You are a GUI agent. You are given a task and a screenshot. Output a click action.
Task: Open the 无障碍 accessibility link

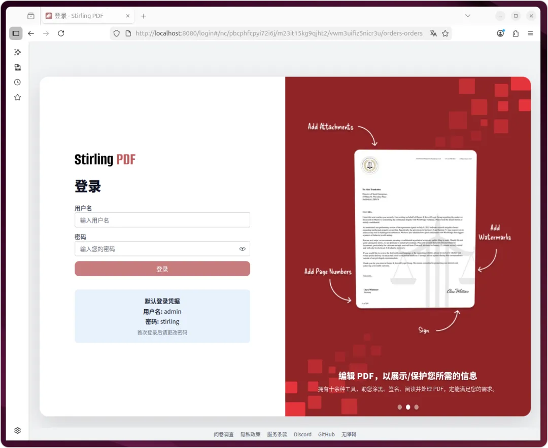click(x=349, y=434)
